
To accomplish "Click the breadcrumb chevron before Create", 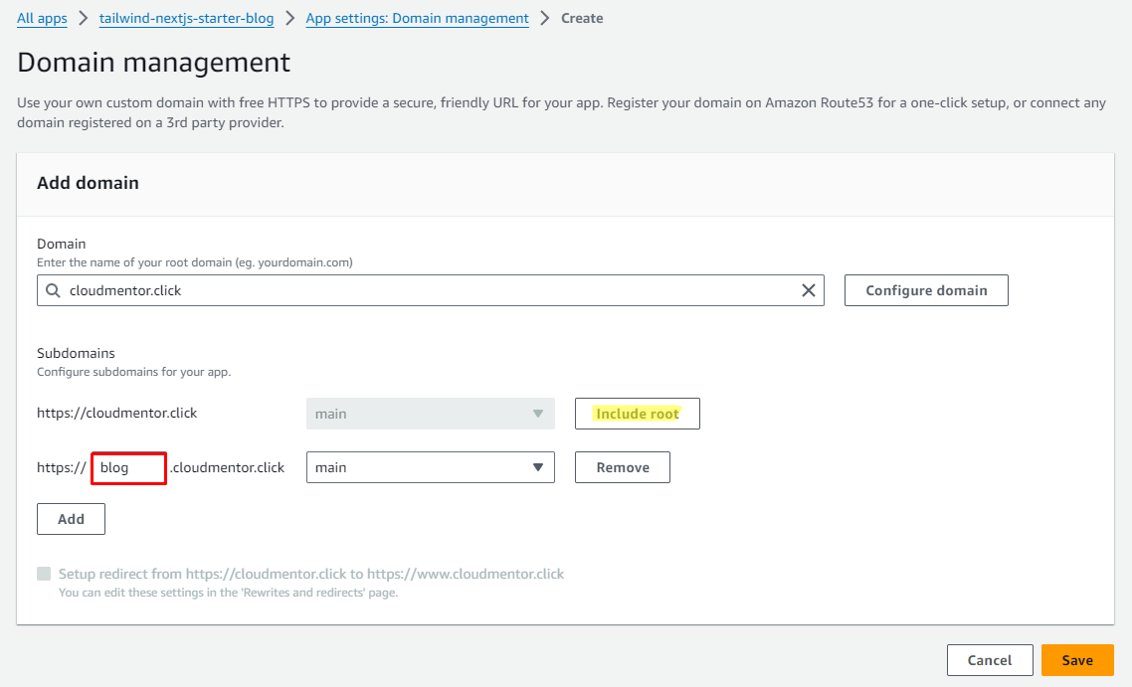I will pyautogui.click(x=544, y=18).
